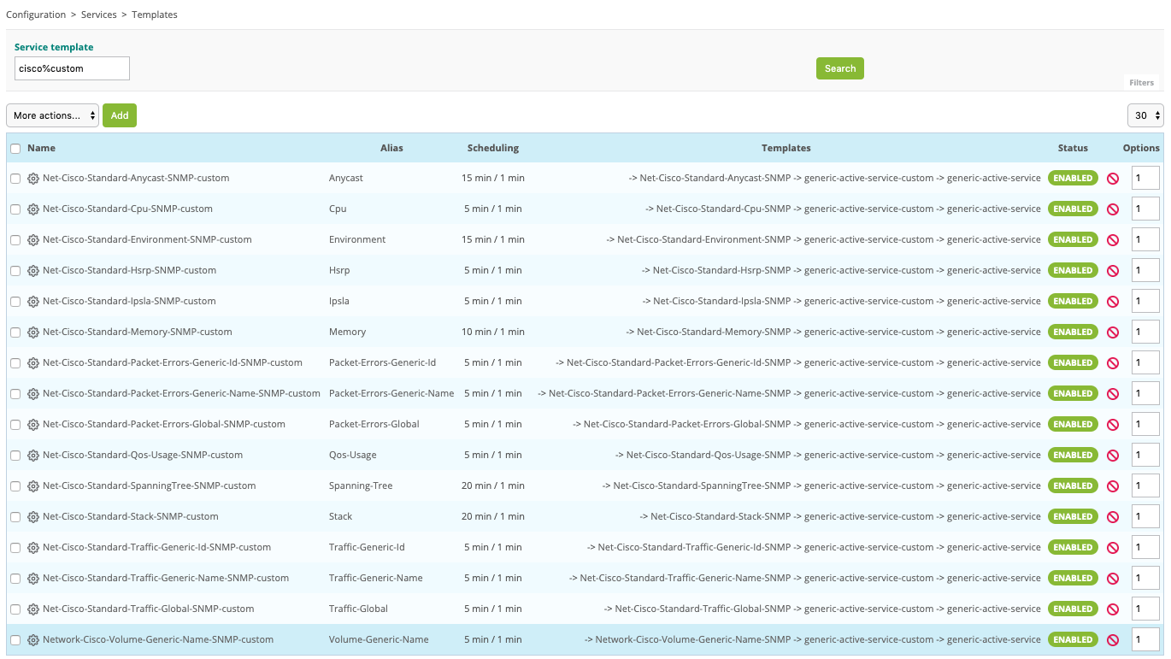Disable Environment template via red icon

(x=1113, y=240)
